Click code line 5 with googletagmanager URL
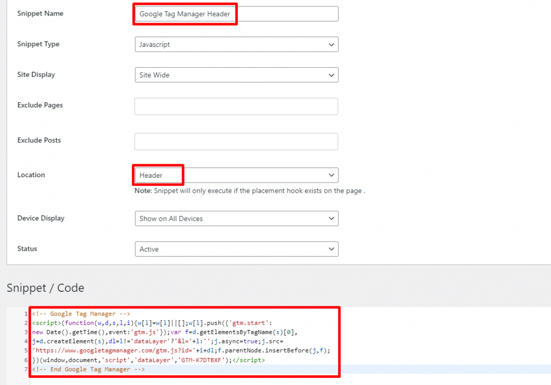The image size is (551, 385). click(181, 350)
